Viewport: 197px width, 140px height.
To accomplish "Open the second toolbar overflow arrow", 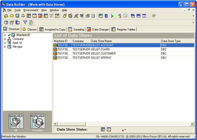I will point(193,23).
